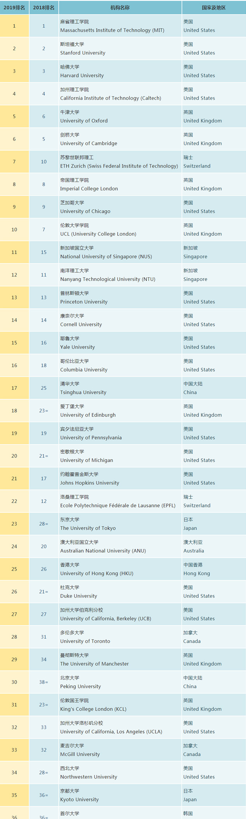The height and width of the screenshot is (819, 246).
Task: Click The University of Manchester
Action: point(94,664)
